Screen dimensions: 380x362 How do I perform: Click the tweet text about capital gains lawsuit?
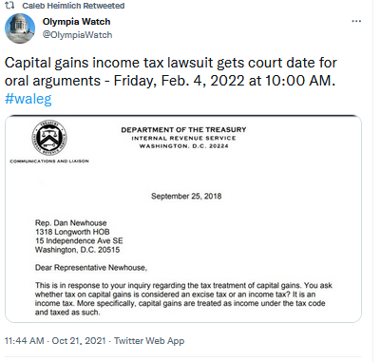(170, 71)
